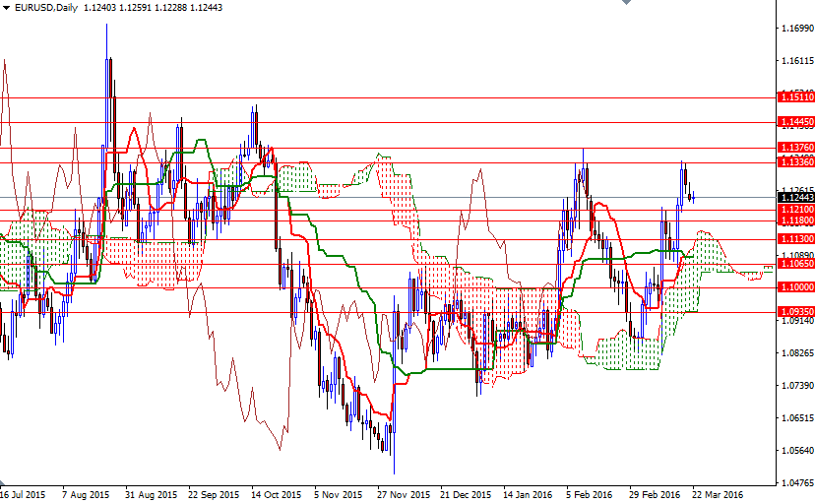Click the 7 Aug 2015 date label
This screenshot has width=815, height=503.
[86, 495]
